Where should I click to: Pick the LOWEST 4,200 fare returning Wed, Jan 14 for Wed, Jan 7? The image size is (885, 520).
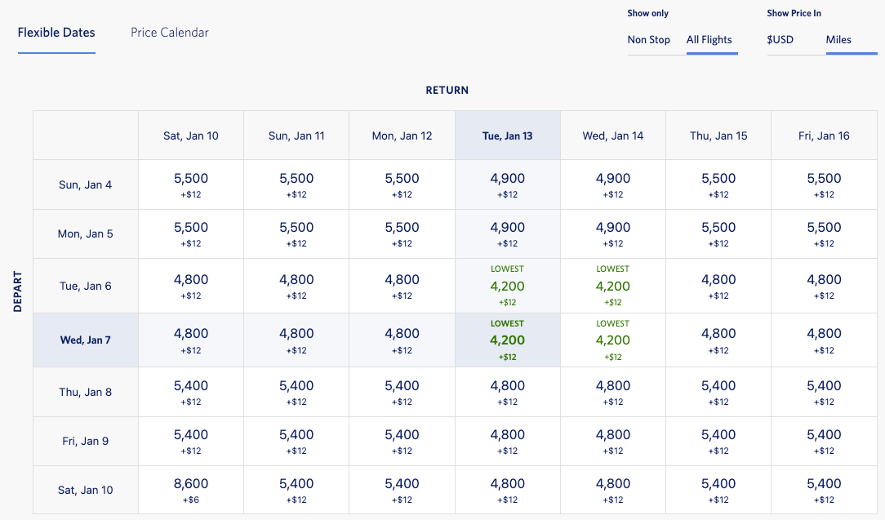(x=612, y=337)
